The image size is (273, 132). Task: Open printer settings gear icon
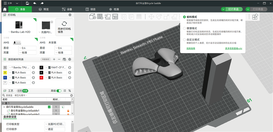tap(70, 15)
